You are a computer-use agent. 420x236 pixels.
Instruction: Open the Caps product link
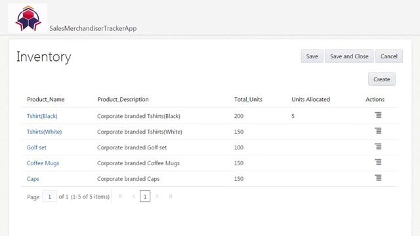[x=33, y=179]
